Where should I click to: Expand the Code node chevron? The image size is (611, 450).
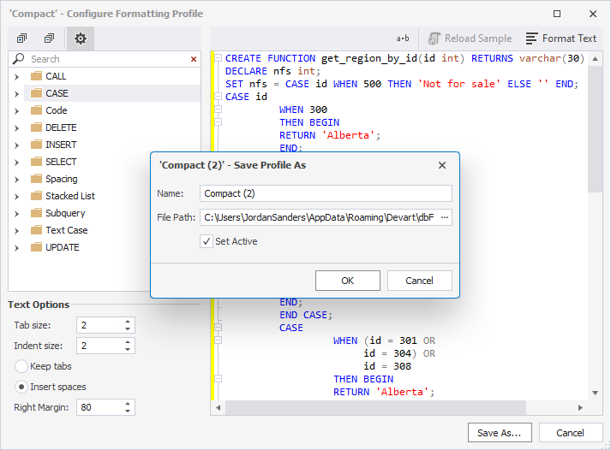point(16,111)
